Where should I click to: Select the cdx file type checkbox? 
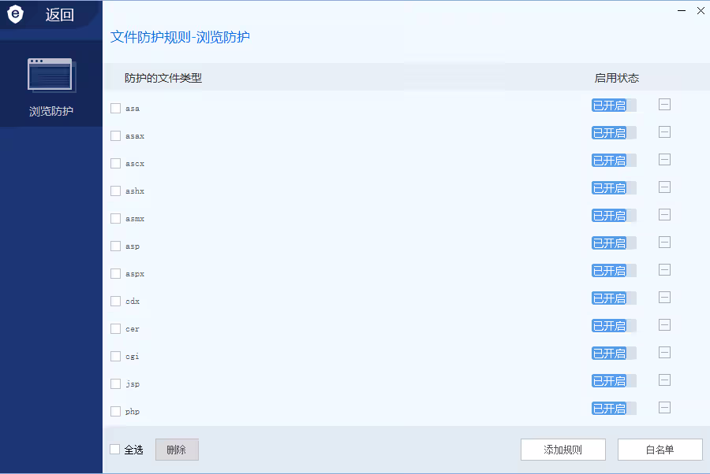pos(116,302)
